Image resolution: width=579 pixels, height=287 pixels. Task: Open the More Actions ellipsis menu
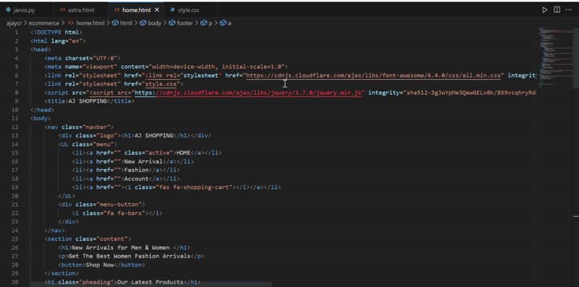point(569,10)
